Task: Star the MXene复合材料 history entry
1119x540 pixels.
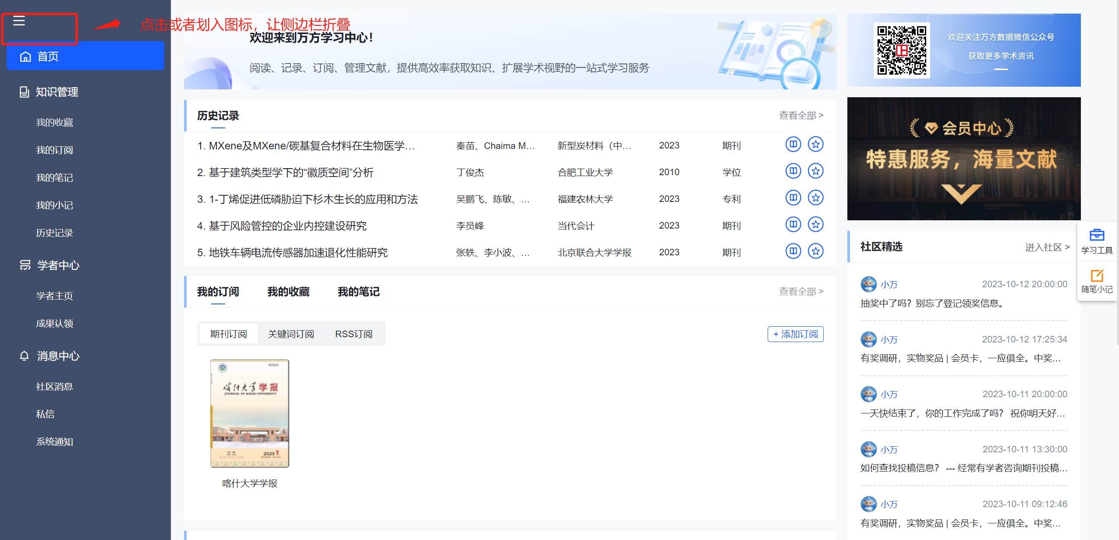Action: (815, 145)
